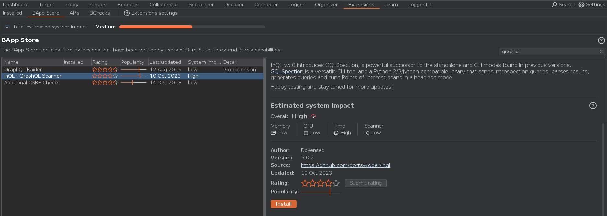This screenshot has width=607, height=216.
Task: Select the Additional CSRF Checks row
Action: [133, 83]
